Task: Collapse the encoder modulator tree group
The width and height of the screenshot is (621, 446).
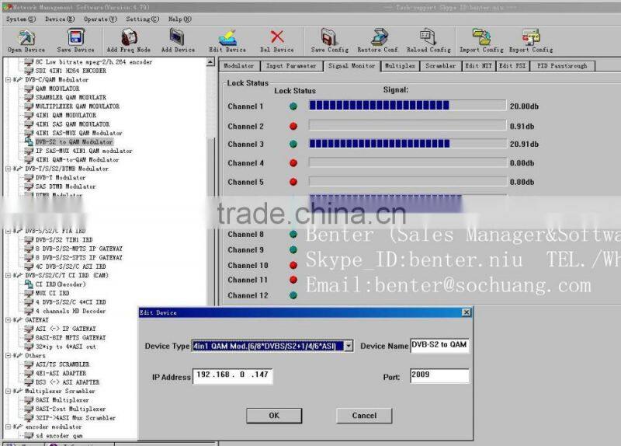Action: [8, 427]
